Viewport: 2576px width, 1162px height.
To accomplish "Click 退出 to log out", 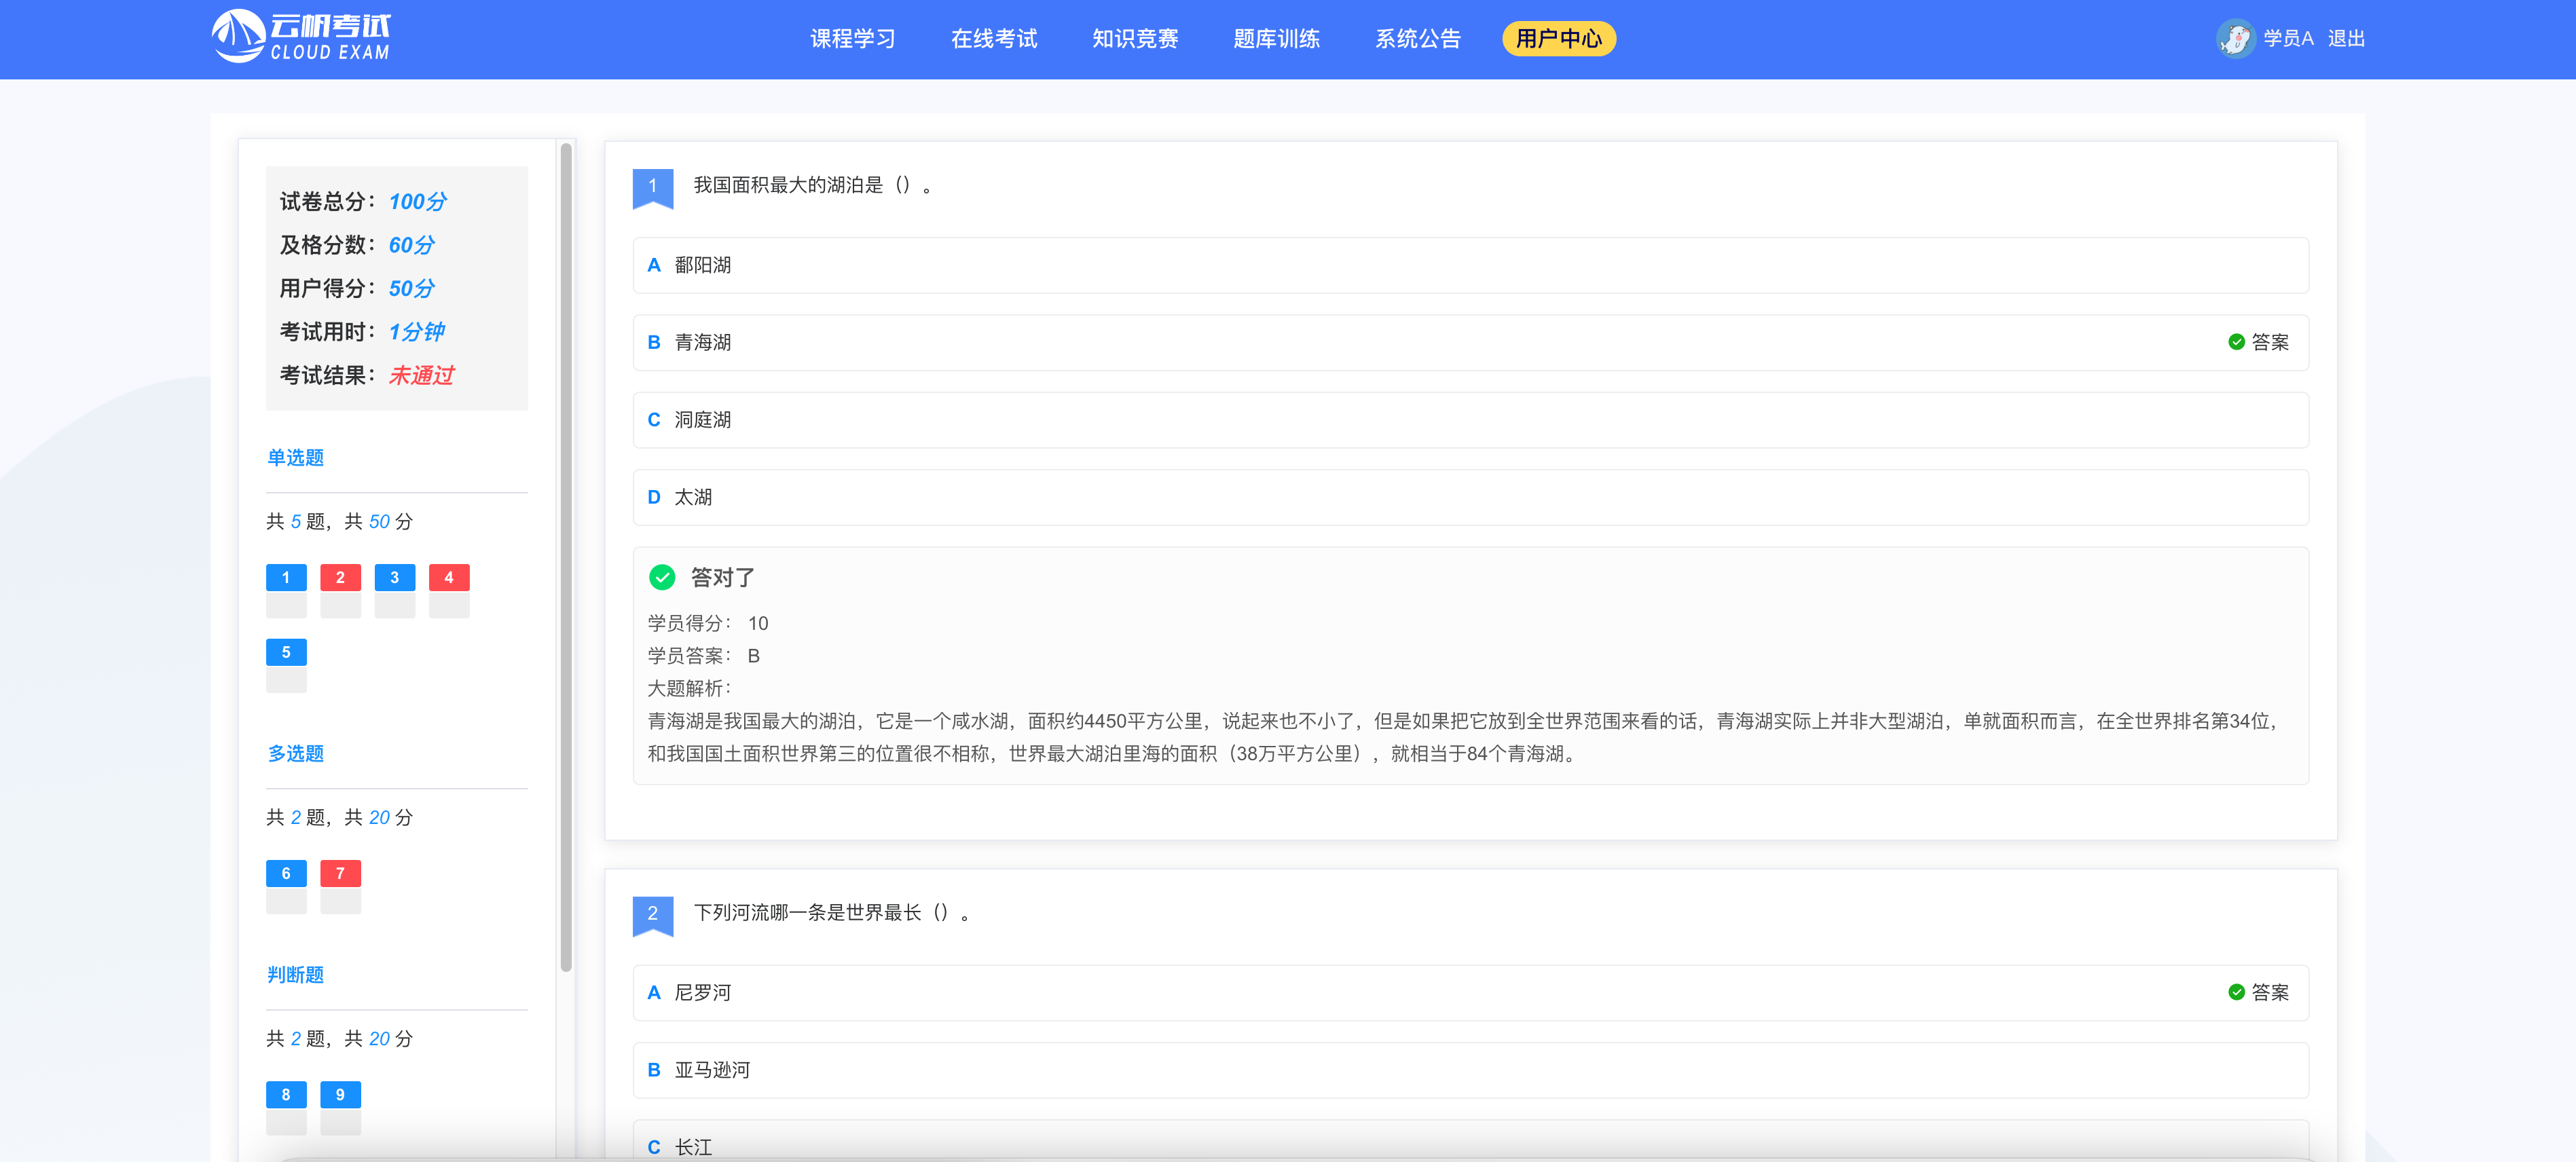I will 2346,39.
